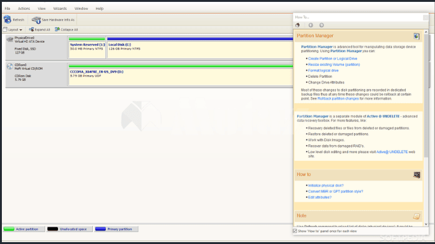Screen dimensions: 435x244
Task: Open the View menu
Action: (x=42, y=9)
